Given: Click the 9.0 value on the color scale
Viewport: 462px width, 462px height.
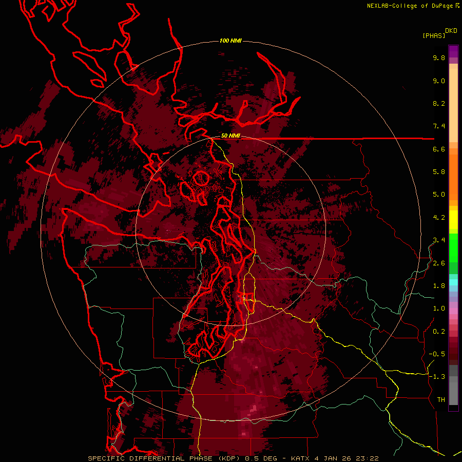Looking at the screenshot, I should click(x=439, y=81).
